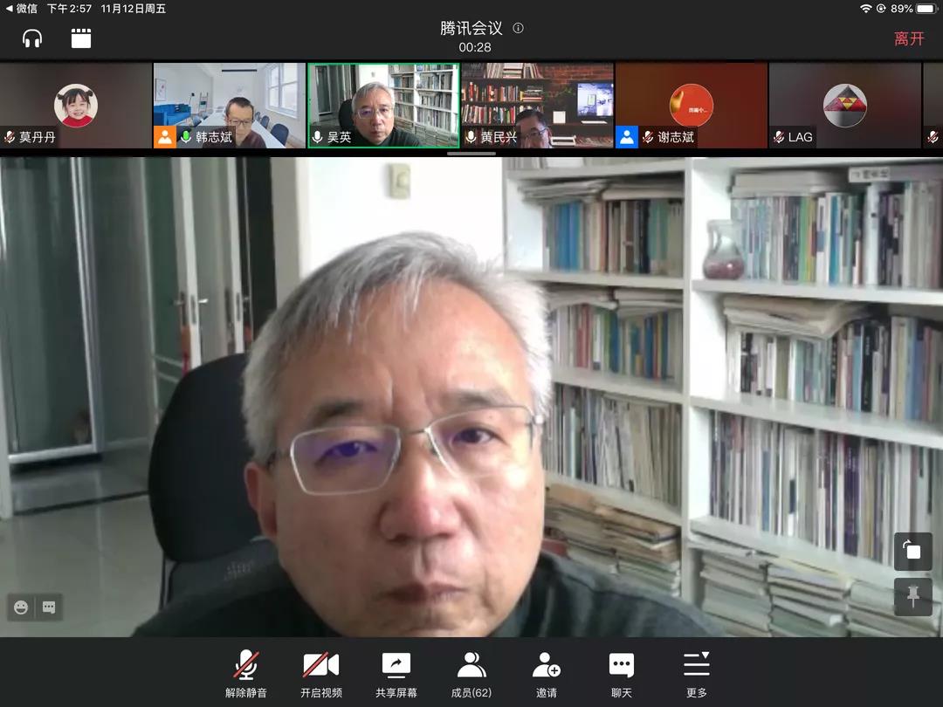Invite people using 邀请

pyautogui.click(x=546, y=676)
